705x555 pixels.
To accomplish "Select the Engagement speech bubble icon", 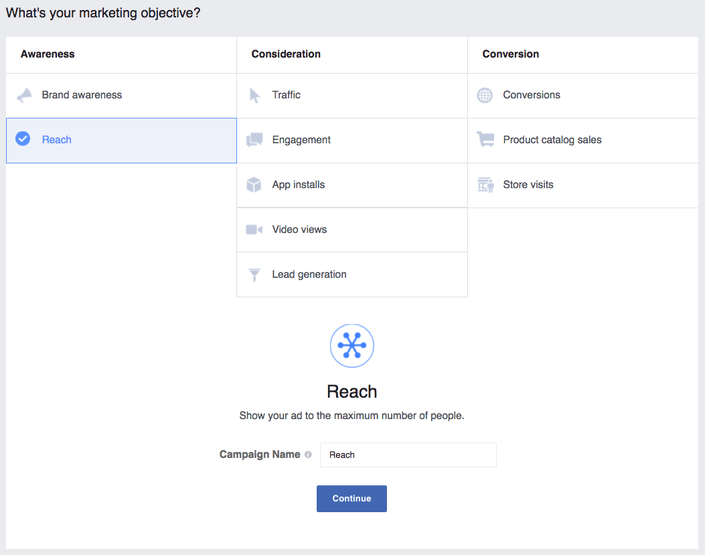I will pyautogui.click(x=255, y=139).
